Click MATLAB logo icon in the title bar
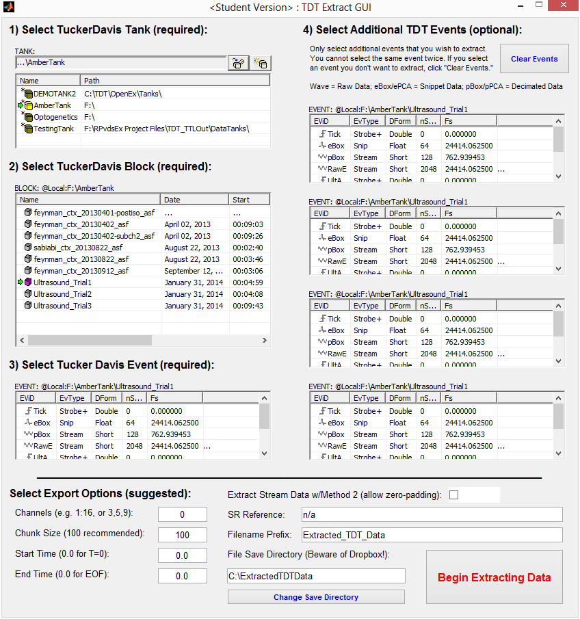The width and height of the screenshot is (580, 619). coord(9,7)
